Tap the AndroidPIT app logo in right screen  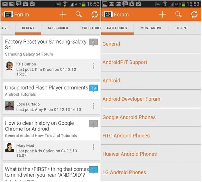point(108,14)
